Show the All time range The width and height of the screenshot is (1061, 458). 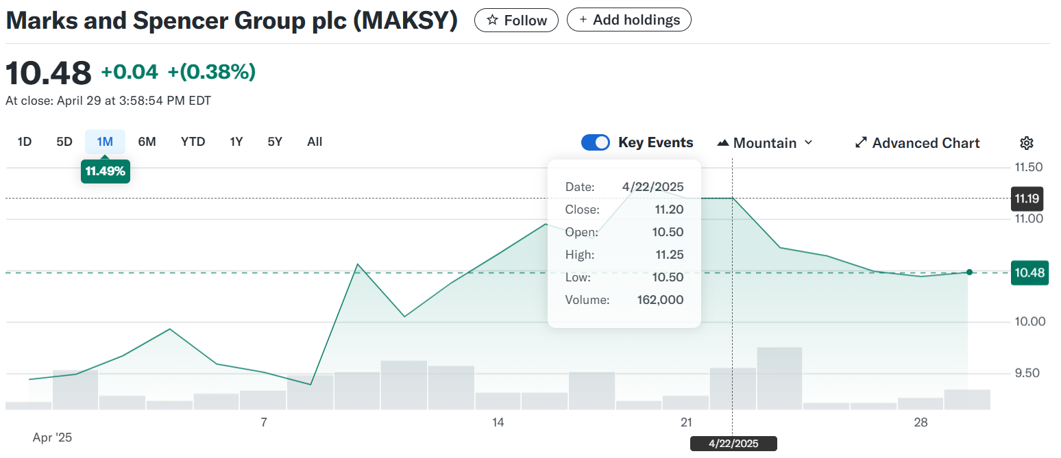pyautogui.click(x=315, y=142)
